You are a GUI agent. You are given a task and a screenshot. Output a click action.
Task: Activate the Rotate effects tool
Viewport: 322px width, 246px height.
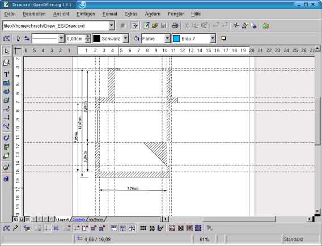coord(7,138)
